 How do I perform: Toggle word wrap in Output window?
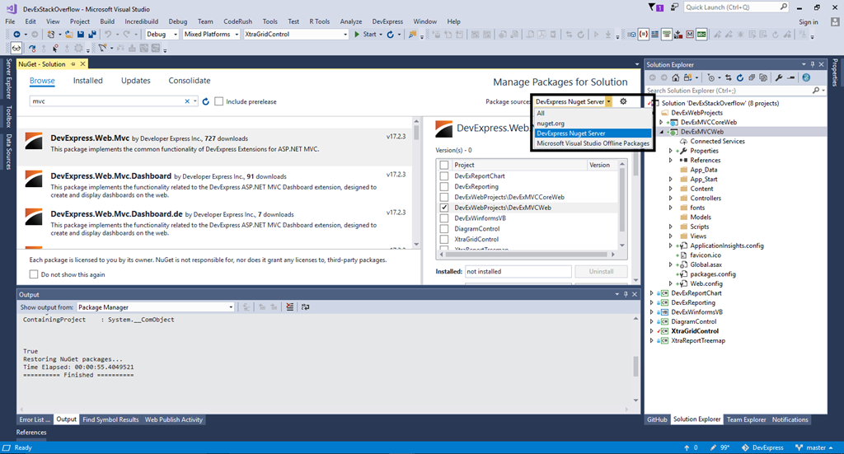pyautogui.click(x=305, y=307)
